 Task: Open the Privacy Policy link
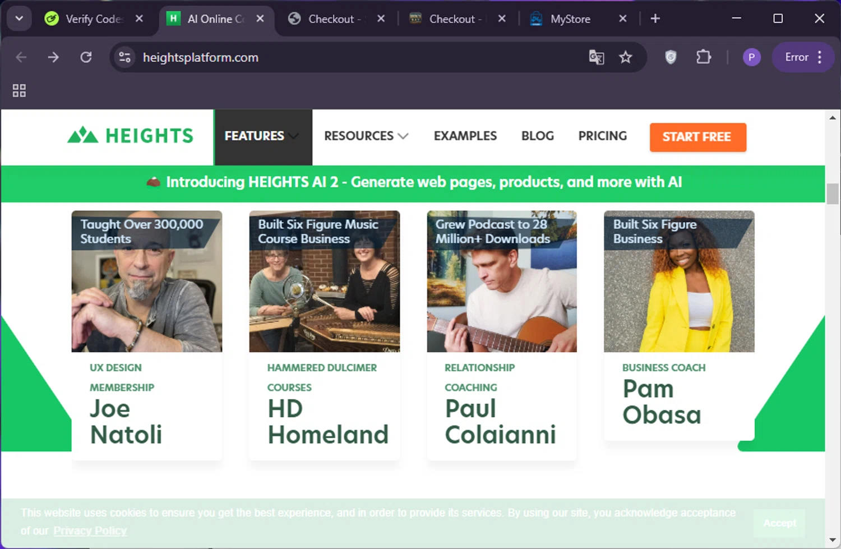[x=90, y=531]
